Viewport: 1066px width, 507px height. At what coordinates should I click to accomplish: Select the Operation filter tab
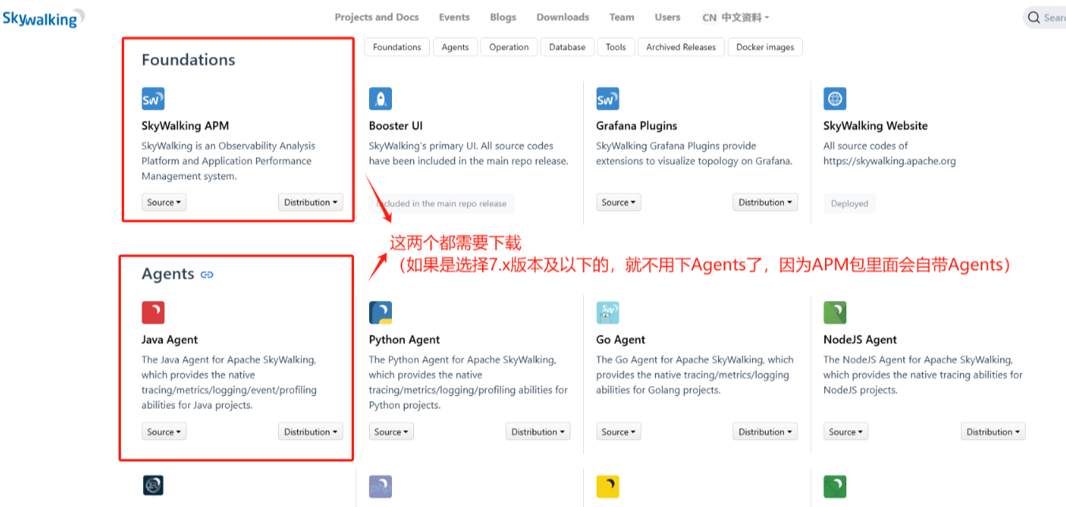coord(509,47)
